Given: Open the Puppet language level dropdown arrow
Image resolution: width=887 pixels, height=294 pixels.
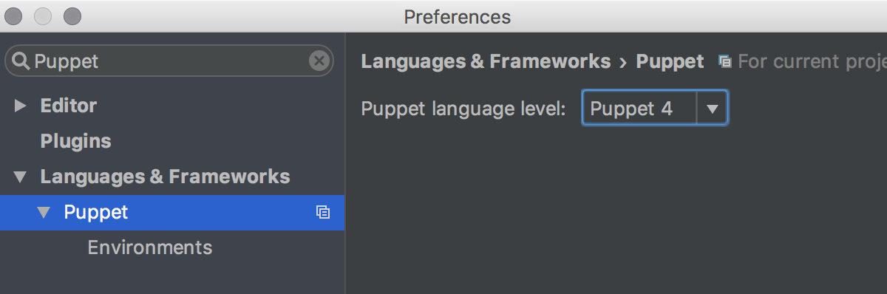Looking at the screenshot, I should tap(712, 109).
